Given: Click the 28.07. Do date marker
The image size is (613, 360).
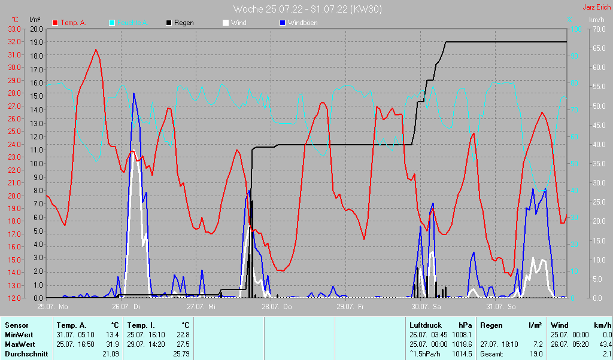Looking at the screenshot, I should tap(278, 307).
